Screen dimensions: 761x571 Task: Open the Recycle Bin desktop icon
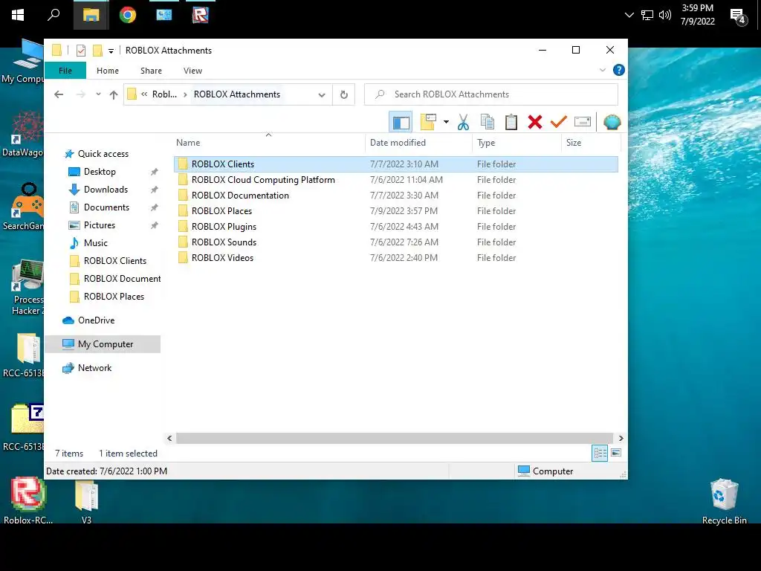pos(724,502)
